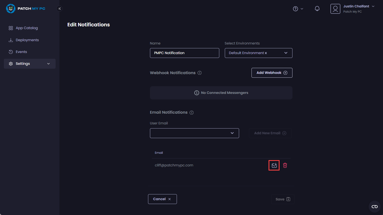383x215 pixels.
Task: Click the help question mark icon
Action: click(x=296, y=9)
